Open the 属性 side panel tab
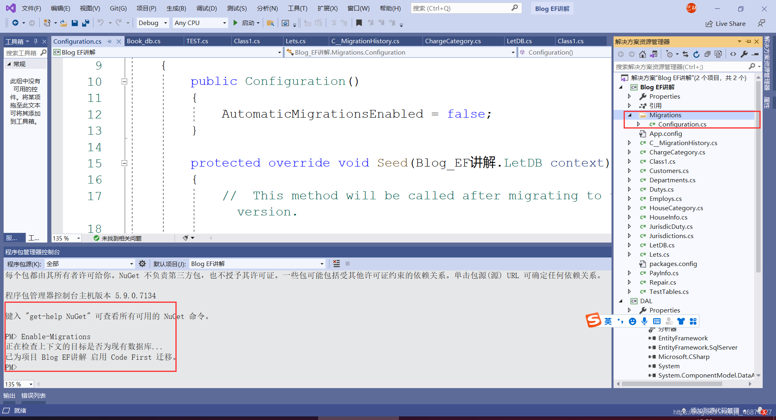The image size is (776, 420). [767, 102]
